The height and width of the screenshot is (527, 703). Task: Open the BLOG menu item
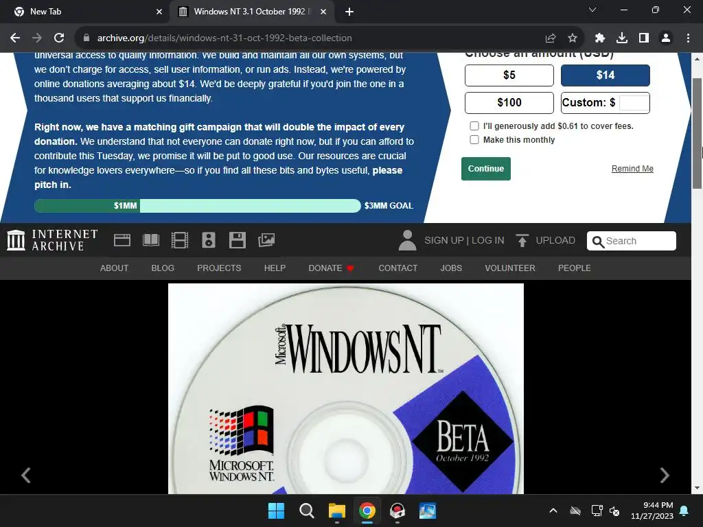tap(163, 268)
